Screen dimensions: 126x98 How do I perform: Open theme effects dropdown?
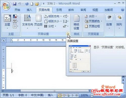click(16, 26)
